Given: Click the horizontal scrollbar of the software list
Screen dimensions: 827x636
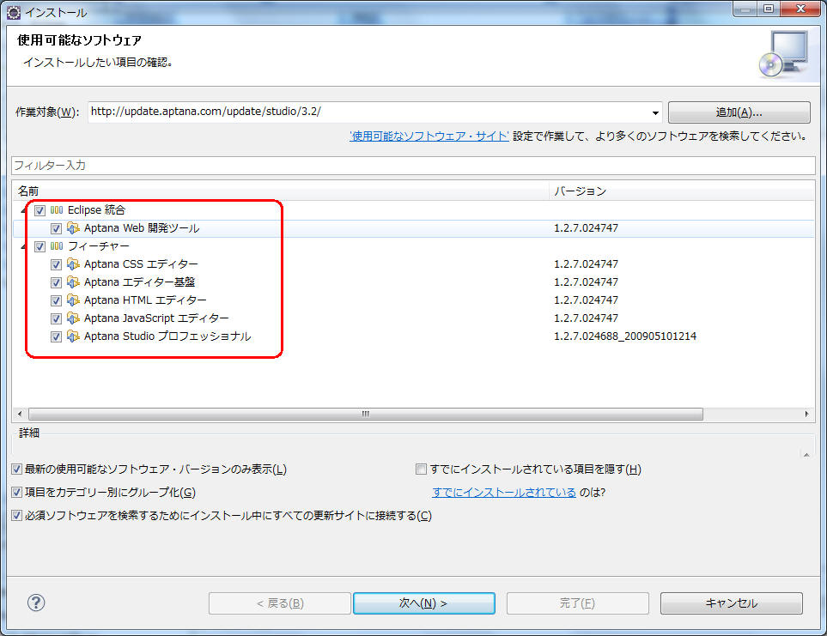Looking at the screenshot, I should coord(365,414).
